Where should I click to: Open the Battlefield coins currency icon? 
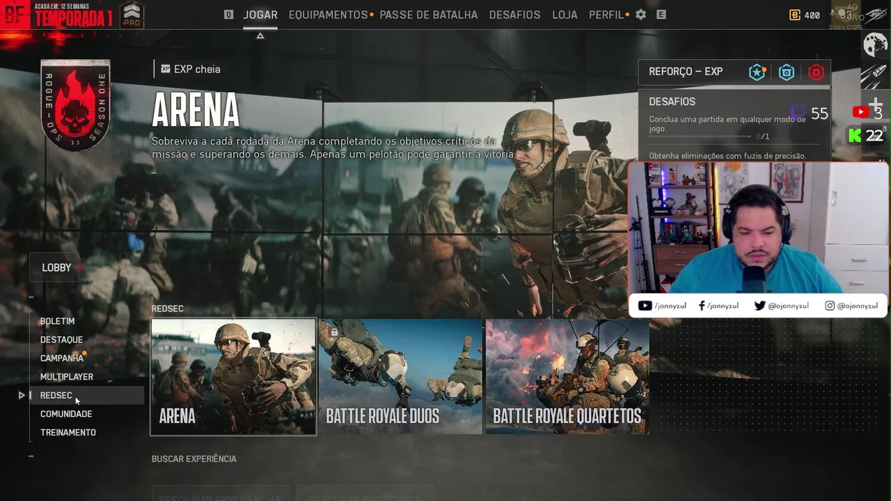795,15
